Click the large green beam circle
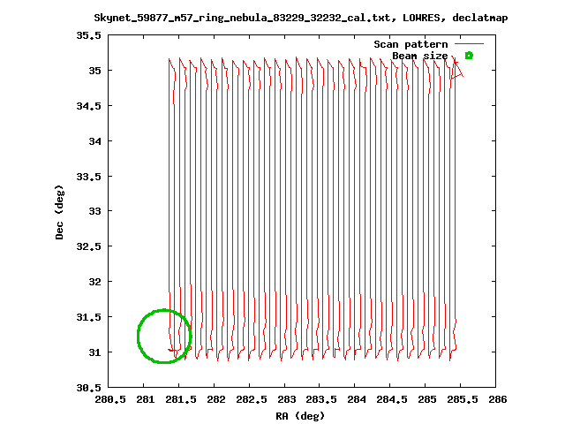 [x=164, y=336]
